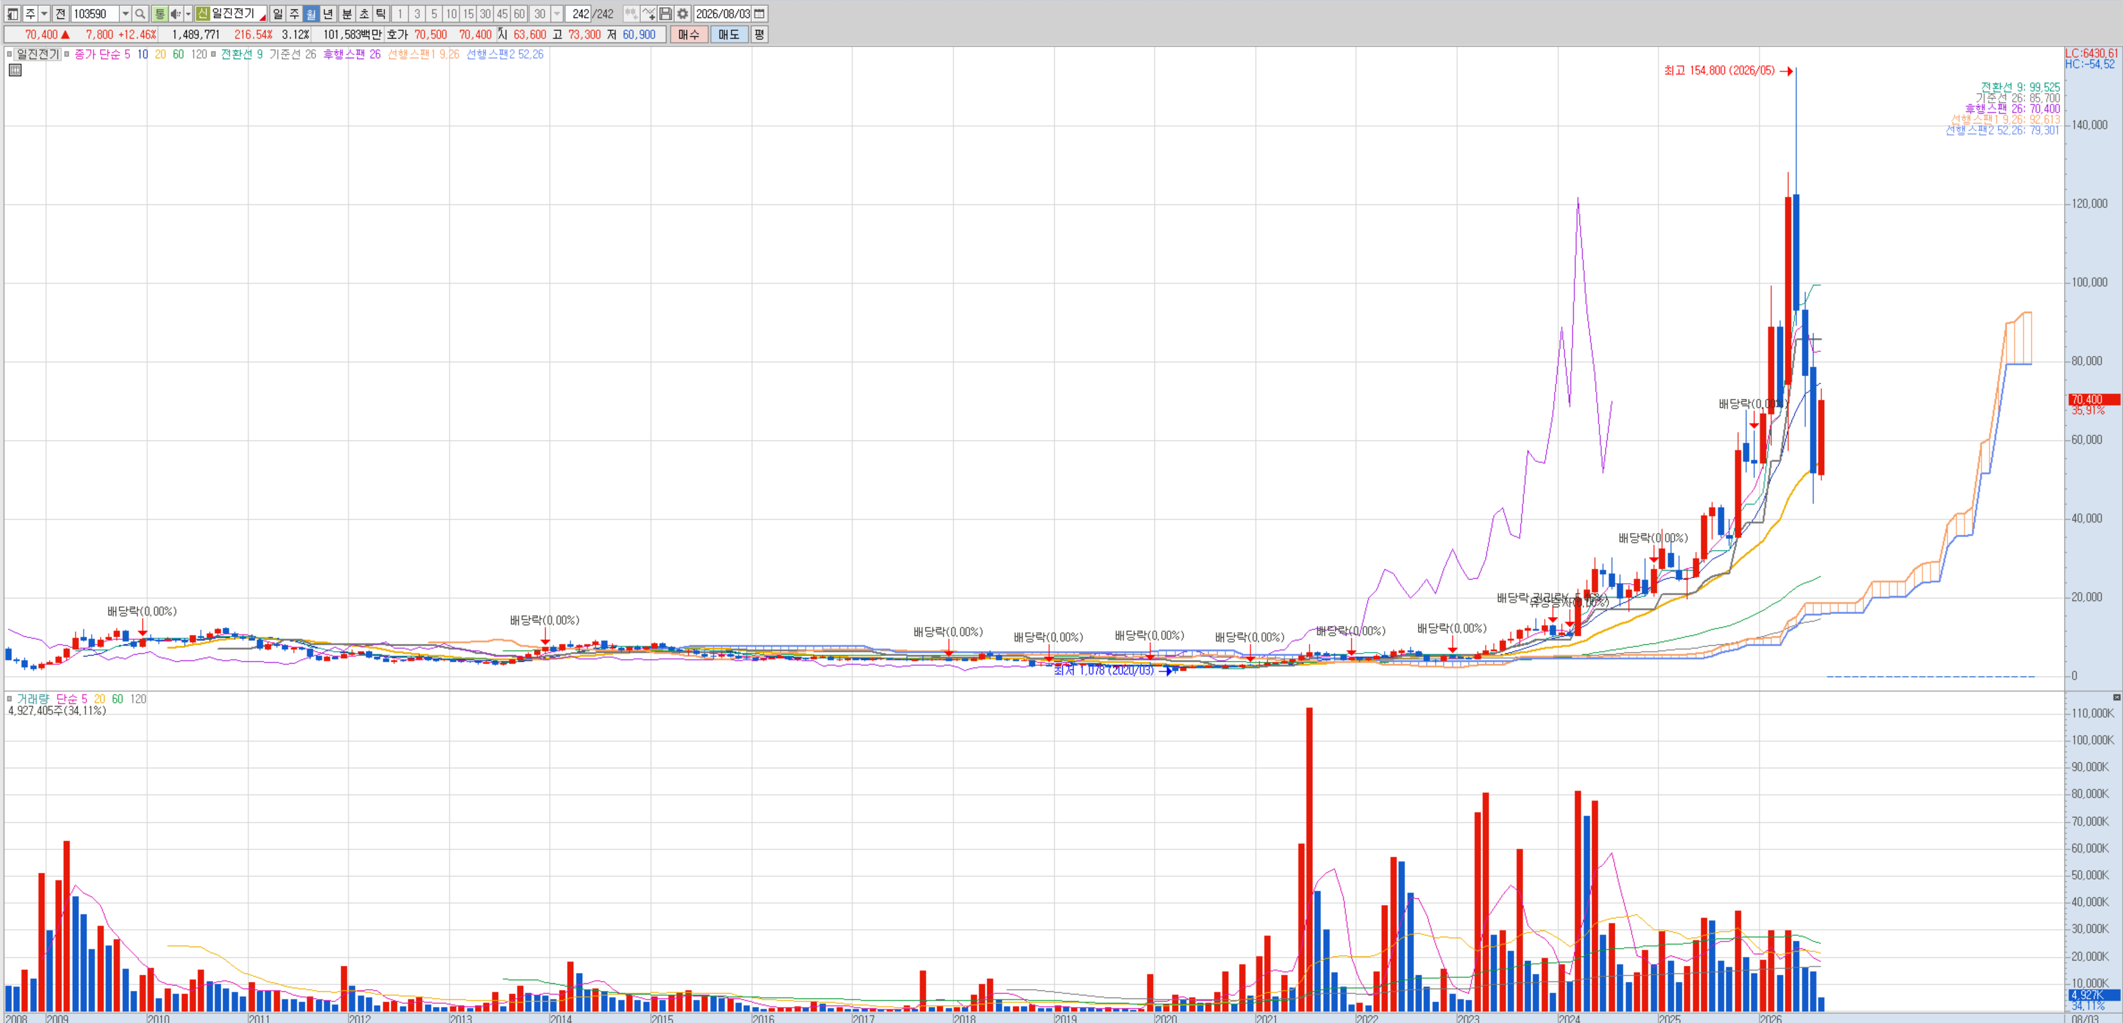
Task: Click the 후행스팬 26 legend label
Action: pyautogui.click(x=352, y=54)
